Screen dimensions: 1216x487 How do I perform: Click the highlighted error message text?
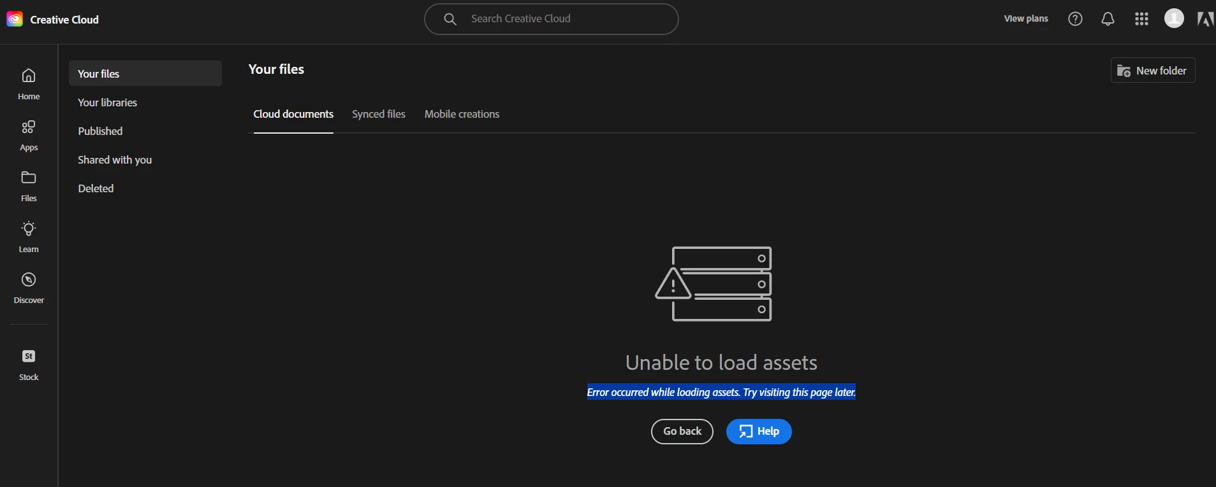(x=721, y=392)
